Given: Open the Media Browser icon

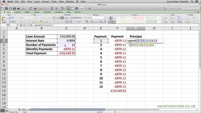Looking at the screenshot, I should click(x=77, y=8).
